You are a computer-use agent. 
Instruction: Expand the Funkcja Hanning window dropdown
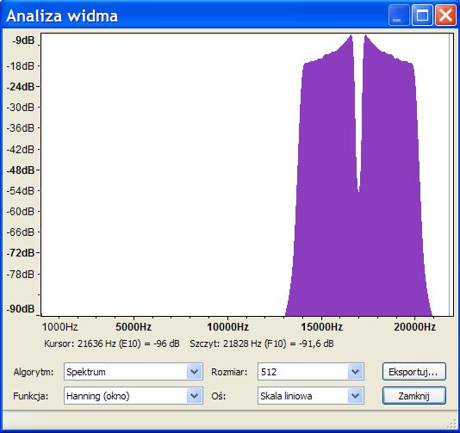click(x=194, y=396)
